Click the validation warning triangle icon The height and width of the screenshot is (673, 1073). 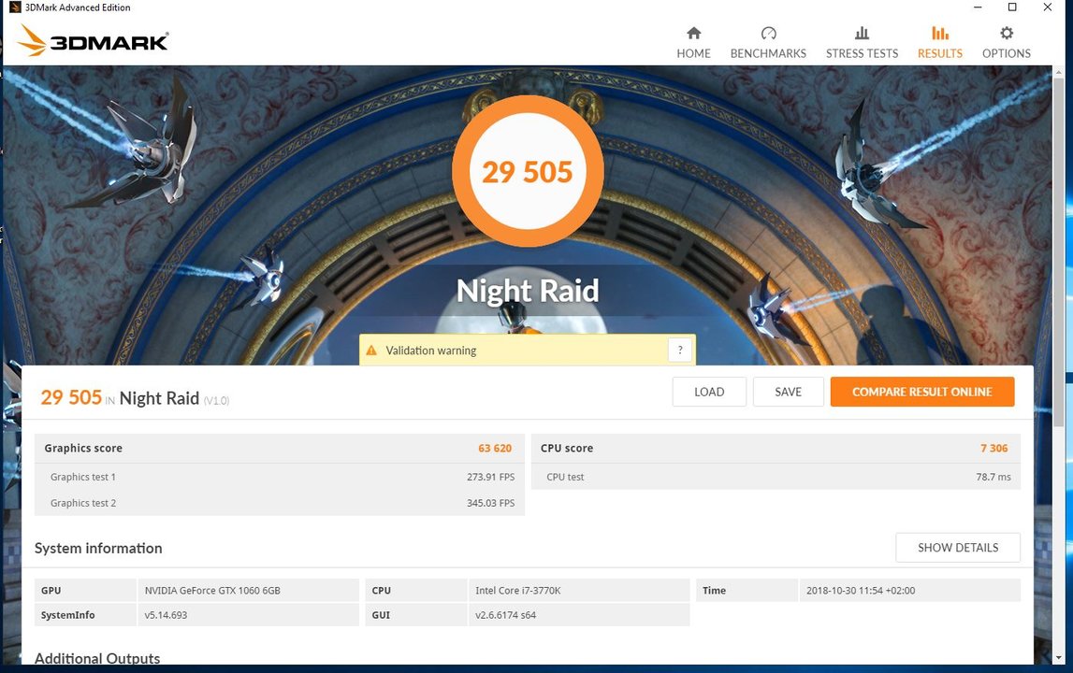point(371,351)
